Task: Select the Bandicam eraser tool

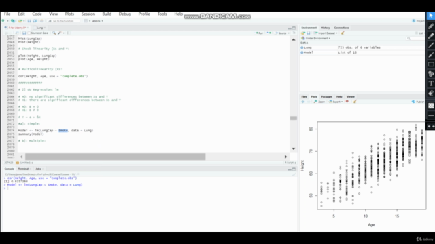Action: pos(430,93)
